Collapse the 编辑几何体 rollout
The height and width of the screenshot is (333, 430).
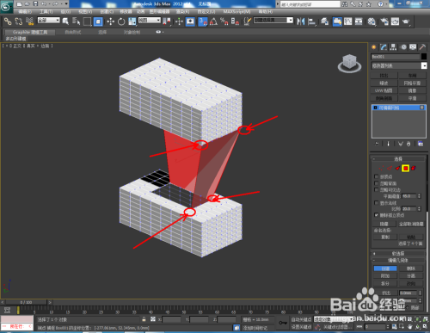(x=398, y=261)
